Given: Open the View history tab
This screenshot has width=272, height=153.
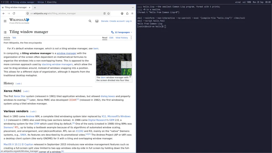Looking at the screenshot, I should point(122,38).
